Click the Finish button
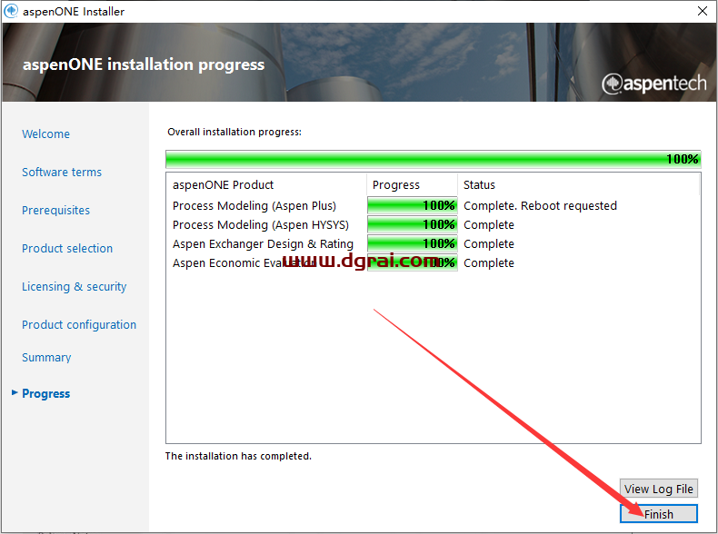Screen dimensions: 718x534 click(659, 514)
